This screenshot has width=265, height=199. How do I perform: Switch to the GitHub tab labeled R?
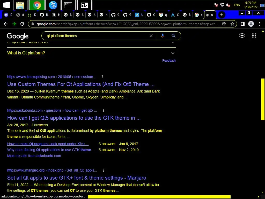click(44, 15)
